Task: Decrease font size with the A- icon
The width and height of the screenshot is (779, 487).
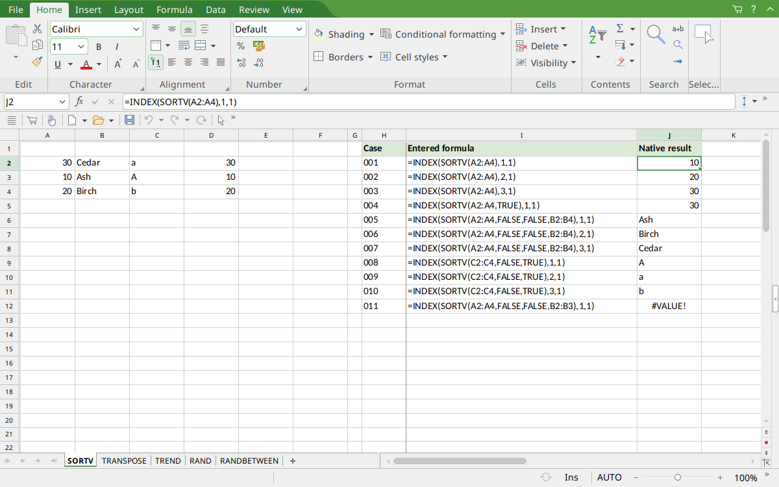Action: point(136,64)
